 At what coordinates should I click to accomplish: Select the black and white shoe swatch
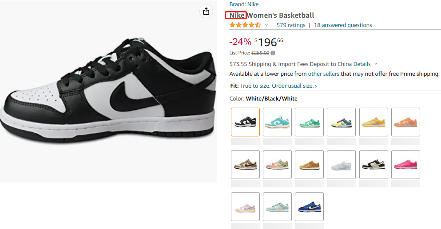[245, 122]
